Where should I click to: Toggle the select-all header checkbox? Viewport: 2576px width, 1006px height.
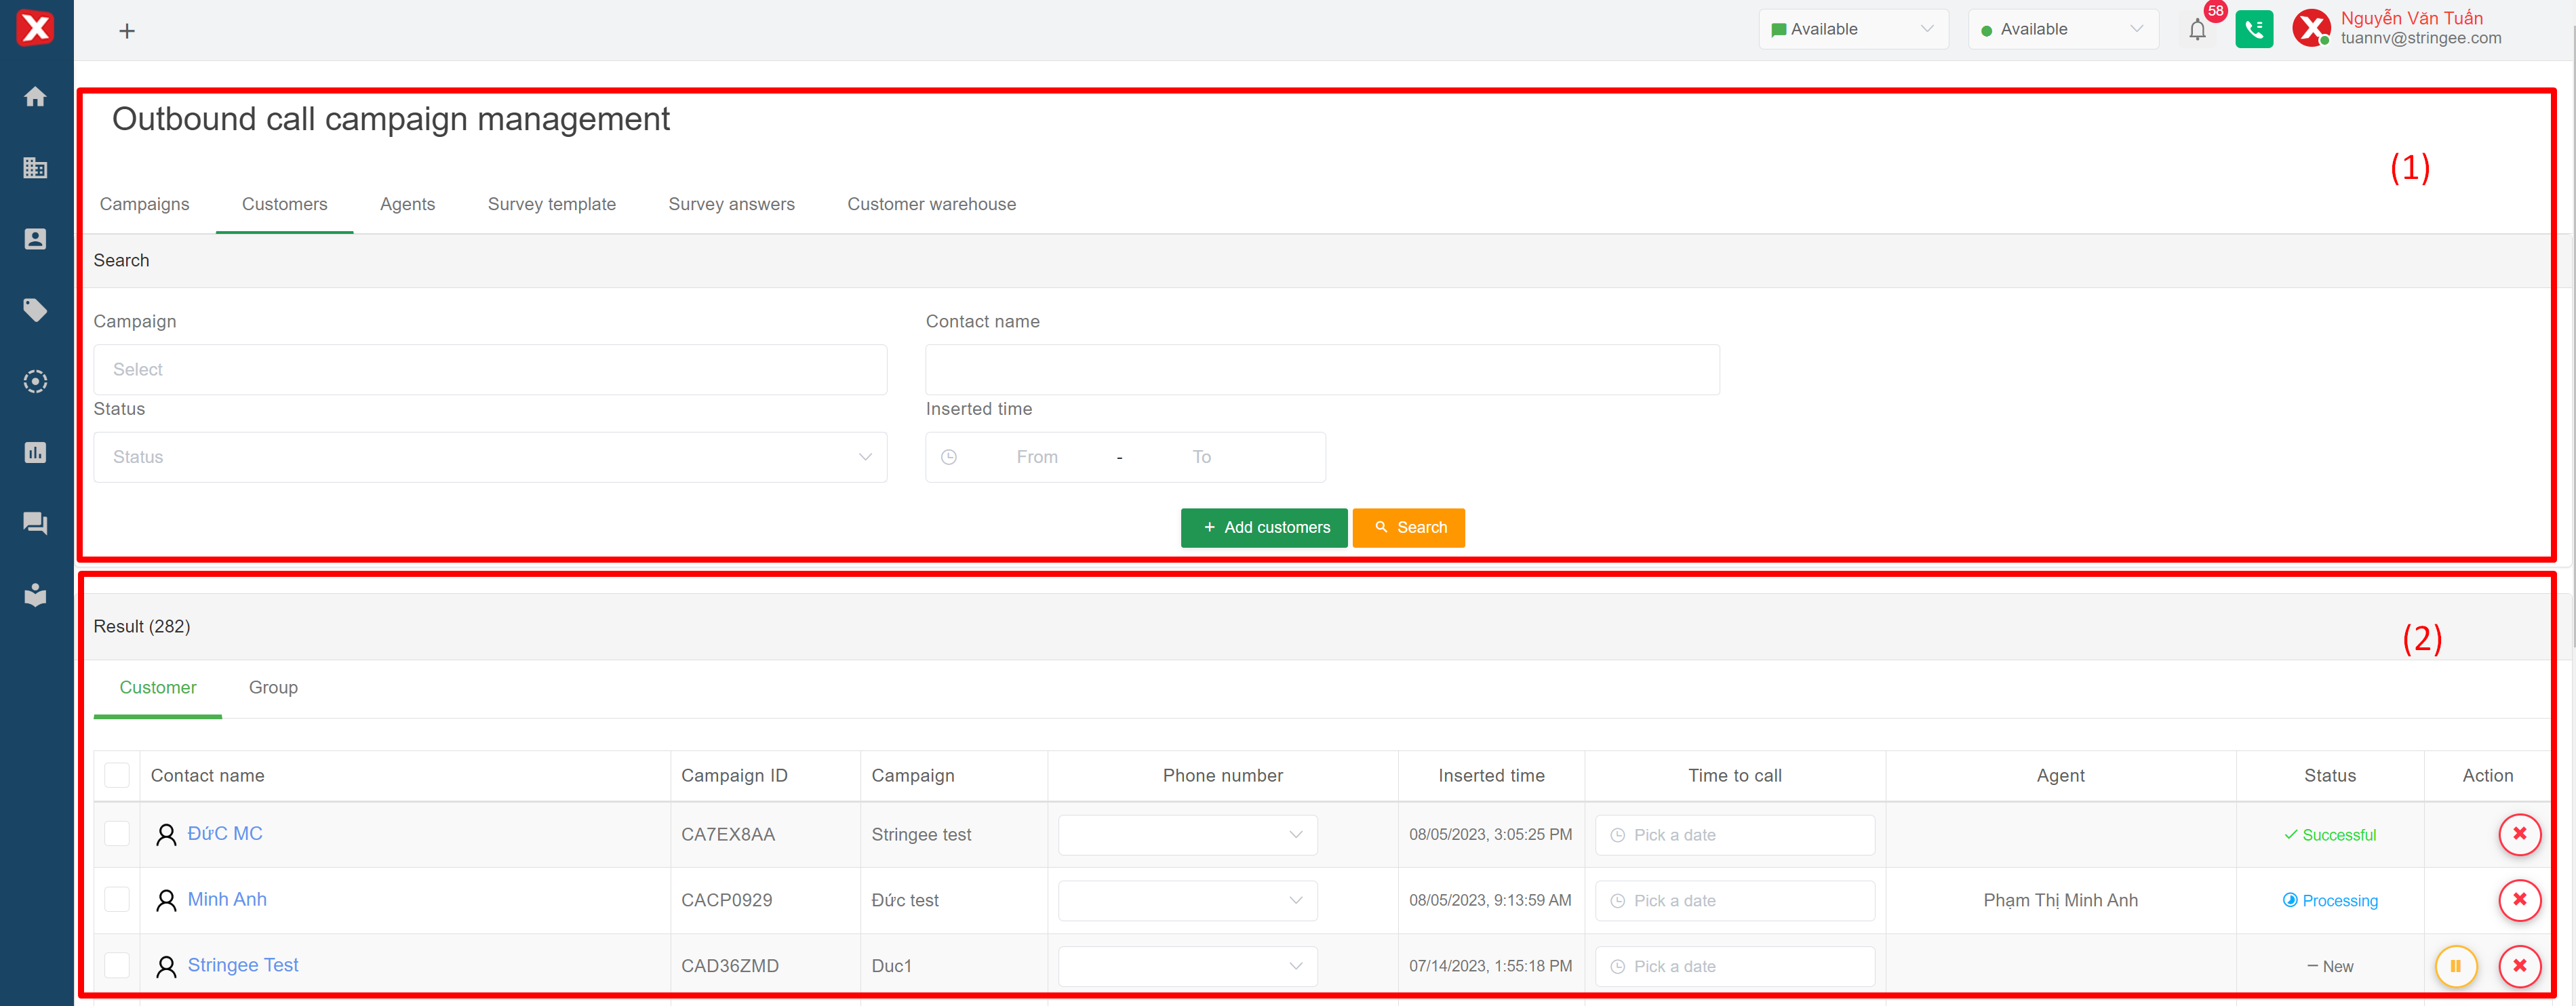pyautogui.click(x=117, y=775)
